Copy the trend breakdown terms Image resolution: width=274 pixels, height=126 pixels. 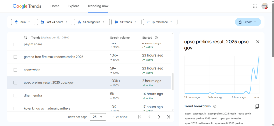tap(257, 106)
